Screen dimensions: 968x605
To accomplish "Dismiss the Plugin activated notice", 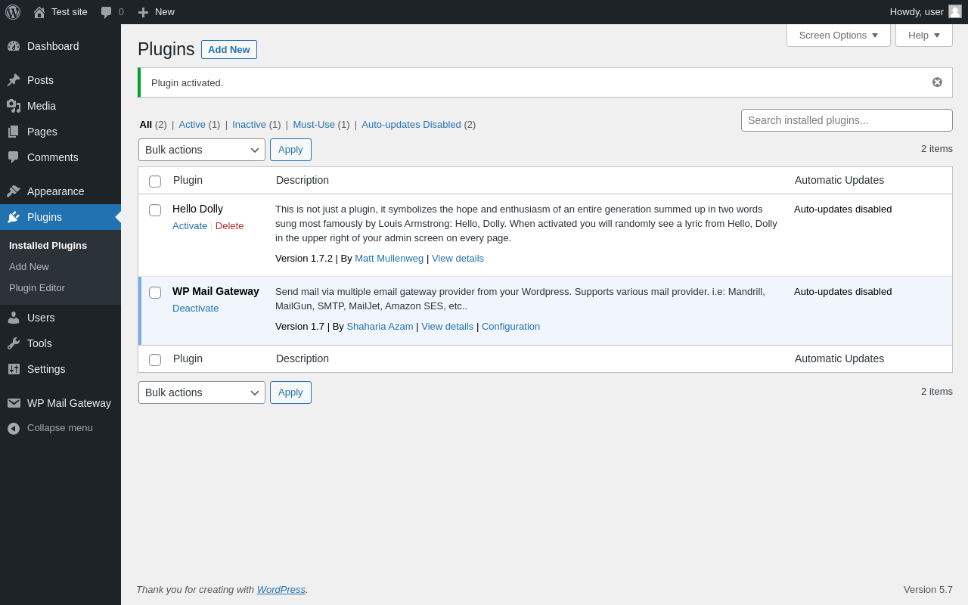I will [937, 82].
